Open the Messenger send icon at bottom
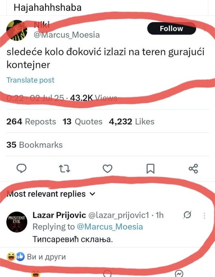The width and height of the screenshot is (215, 277). (179, 274)
